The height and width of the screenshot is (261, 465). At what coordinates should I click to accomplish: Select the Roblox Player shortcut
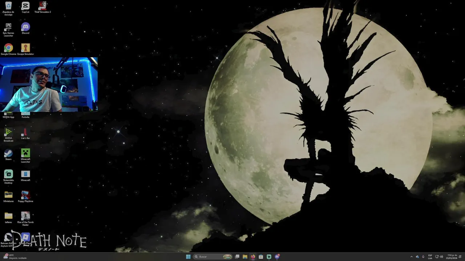point(25,239)
